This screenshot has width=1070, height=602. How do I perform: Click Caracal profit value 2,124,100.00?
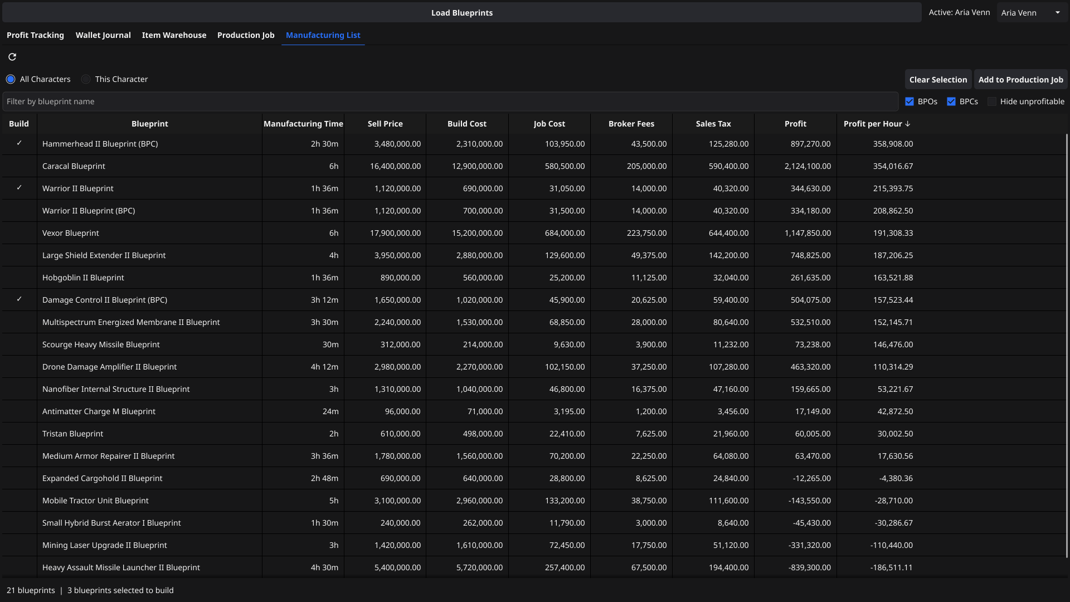pos(808,166)
